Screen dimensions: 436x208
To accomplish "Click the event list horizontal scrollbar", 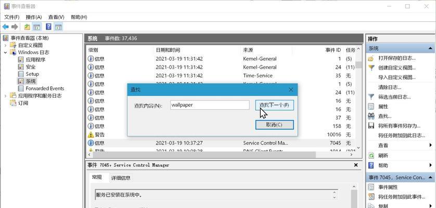I will tap(204, 154).
